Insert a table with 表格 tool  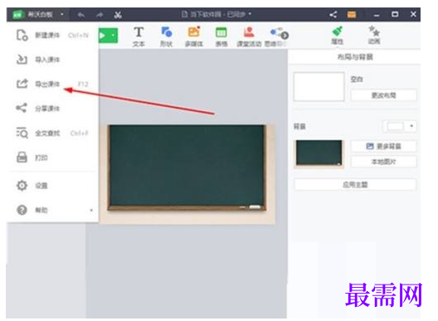click(221, 36)
